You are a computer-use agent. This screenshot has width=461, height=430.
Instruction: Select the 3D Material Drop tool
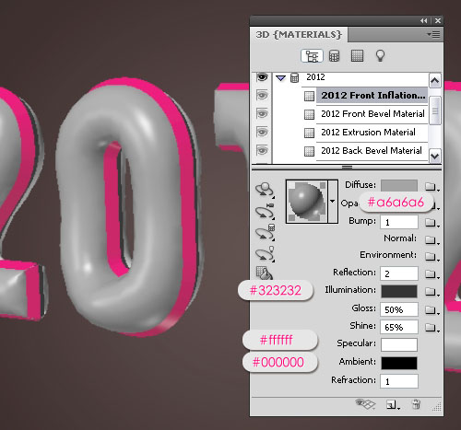(264, 273)
